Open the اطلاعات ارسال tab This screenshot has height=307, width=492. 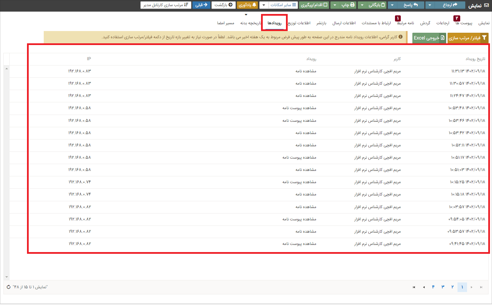(344, 23)
